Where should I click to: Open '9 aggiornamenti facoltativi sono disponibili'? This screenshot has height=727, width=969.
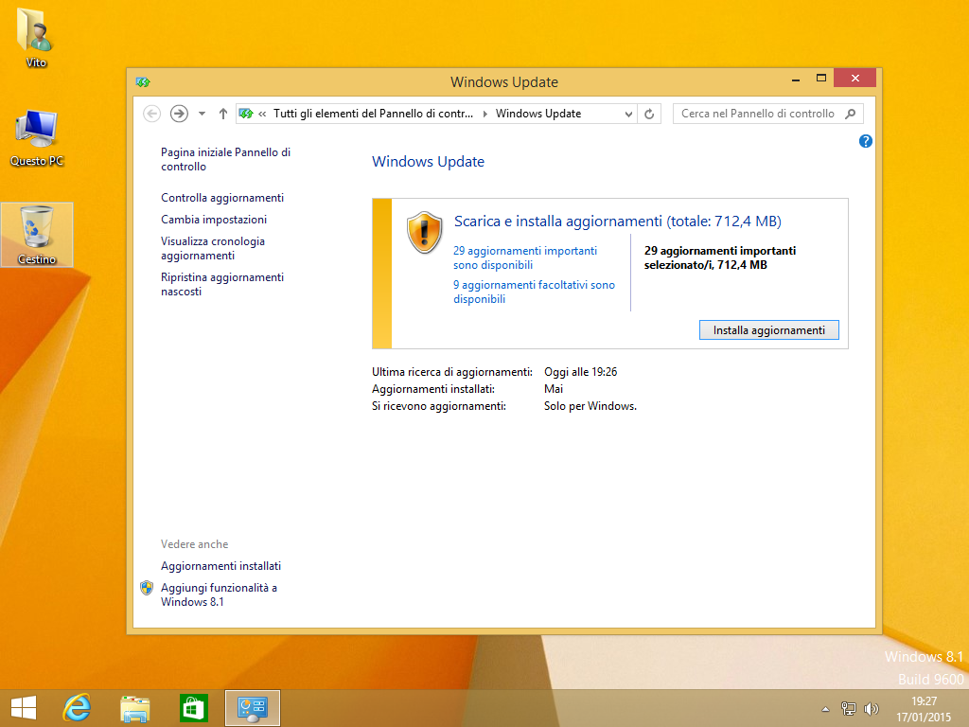coord(534,292)
